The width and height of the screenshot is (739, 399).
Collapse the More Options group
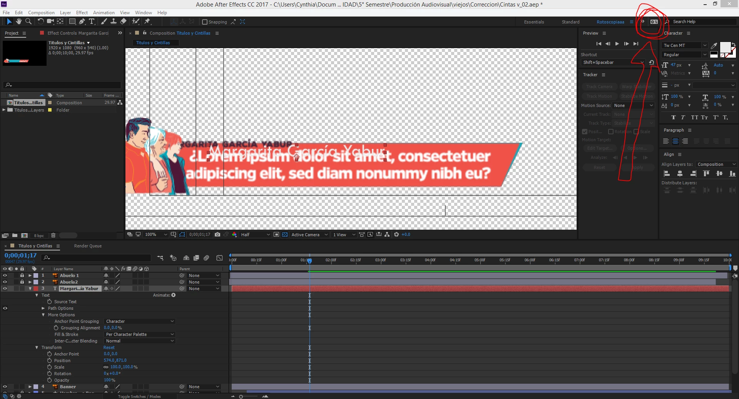pos(43,315)
